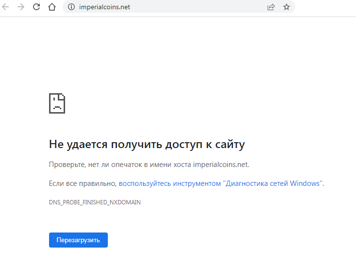Share this page using the share icon
The width and height of the screenshot is (356, 266).
(x=271, y=7)
